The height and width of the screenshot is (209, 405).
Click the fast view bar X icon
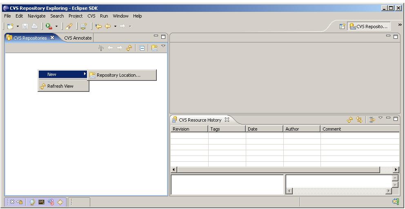[x=12, y=202]
